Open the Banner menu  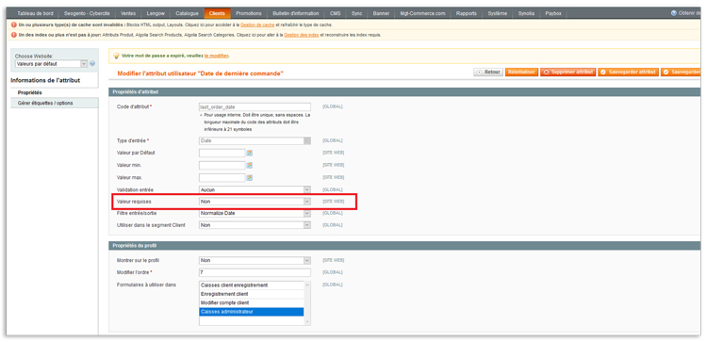[x=381, y=13]
